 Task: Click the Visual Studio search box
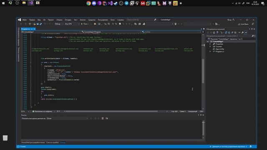[141, 20]
